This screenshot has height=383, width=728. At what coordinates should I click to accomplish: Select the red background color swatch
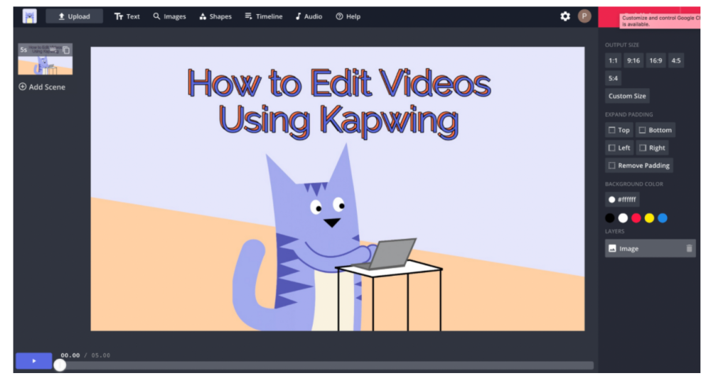coord(636,218)
